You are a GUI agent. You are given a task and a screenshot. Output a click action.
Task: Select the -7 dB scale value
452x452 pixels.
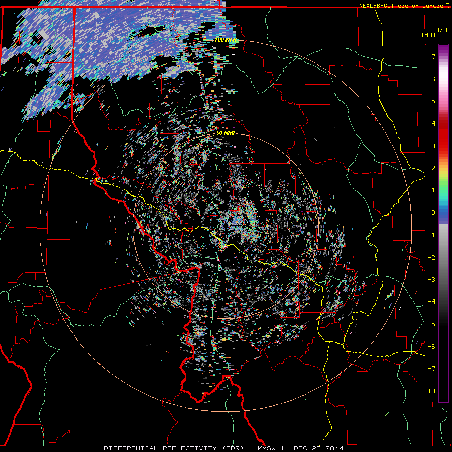[x=431, y=369]
